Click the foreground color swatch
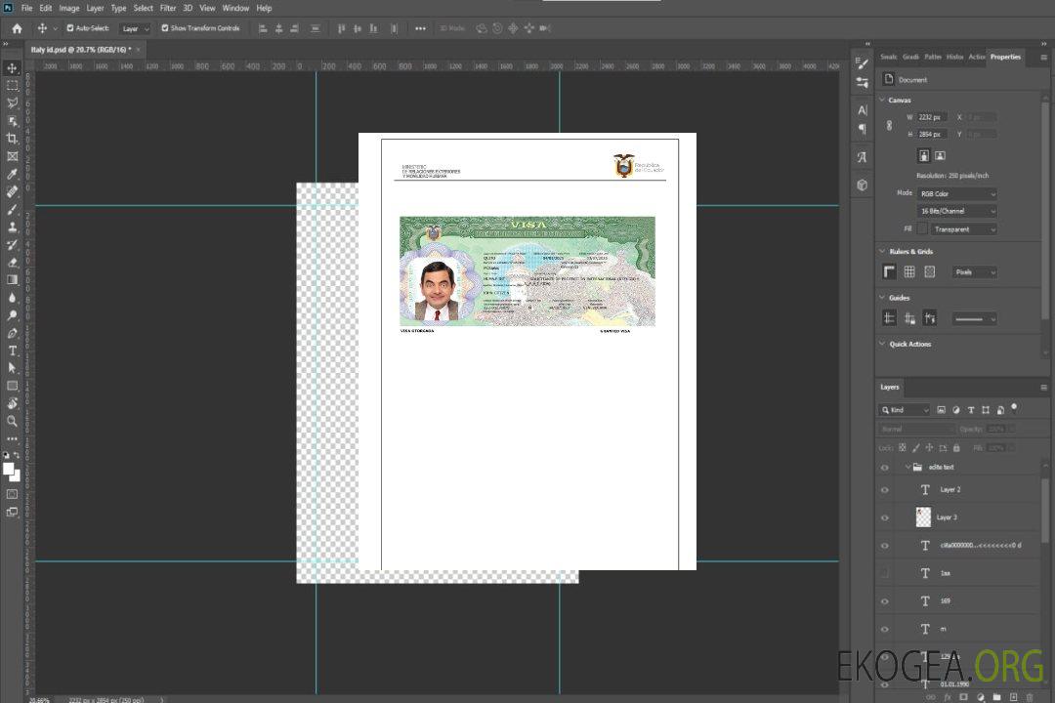The height and width of the screenshot is (703, 1055). click(x=8, y=469)
